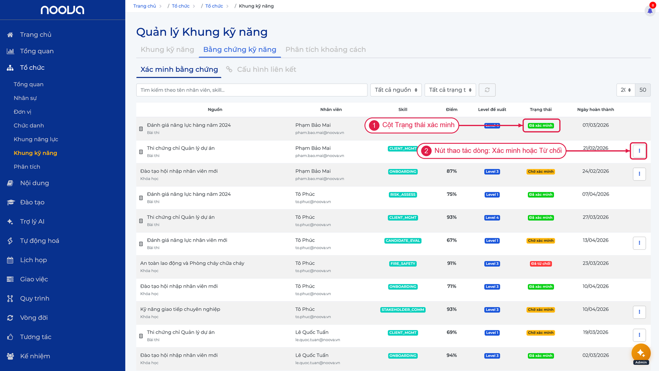Open the page size selector dropdown
The height and width of the screenshot is (371, 659).
[x=626, y=90]
